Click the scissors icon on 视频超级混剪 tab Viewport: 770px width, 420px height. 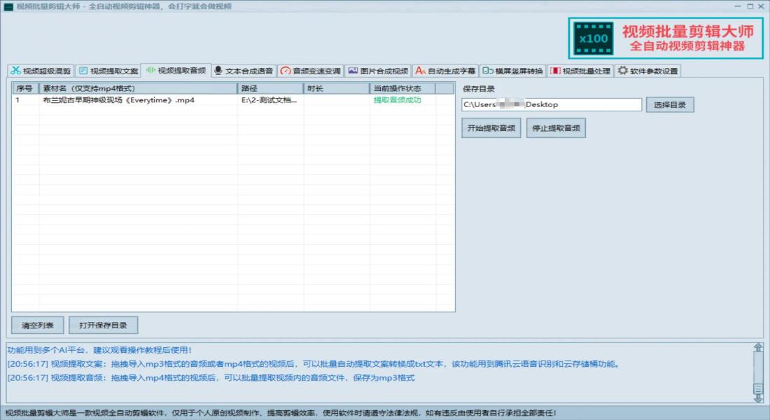click(15, 71)
